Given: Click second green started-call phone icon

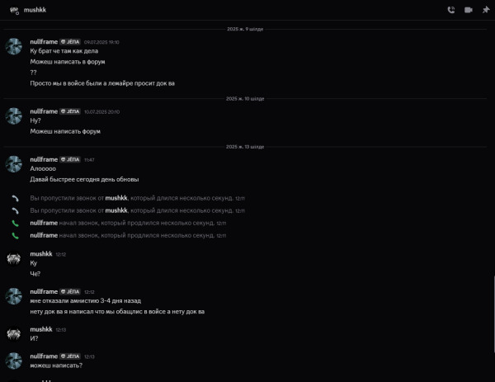Looking at the screenshot, I should point(15,235).
